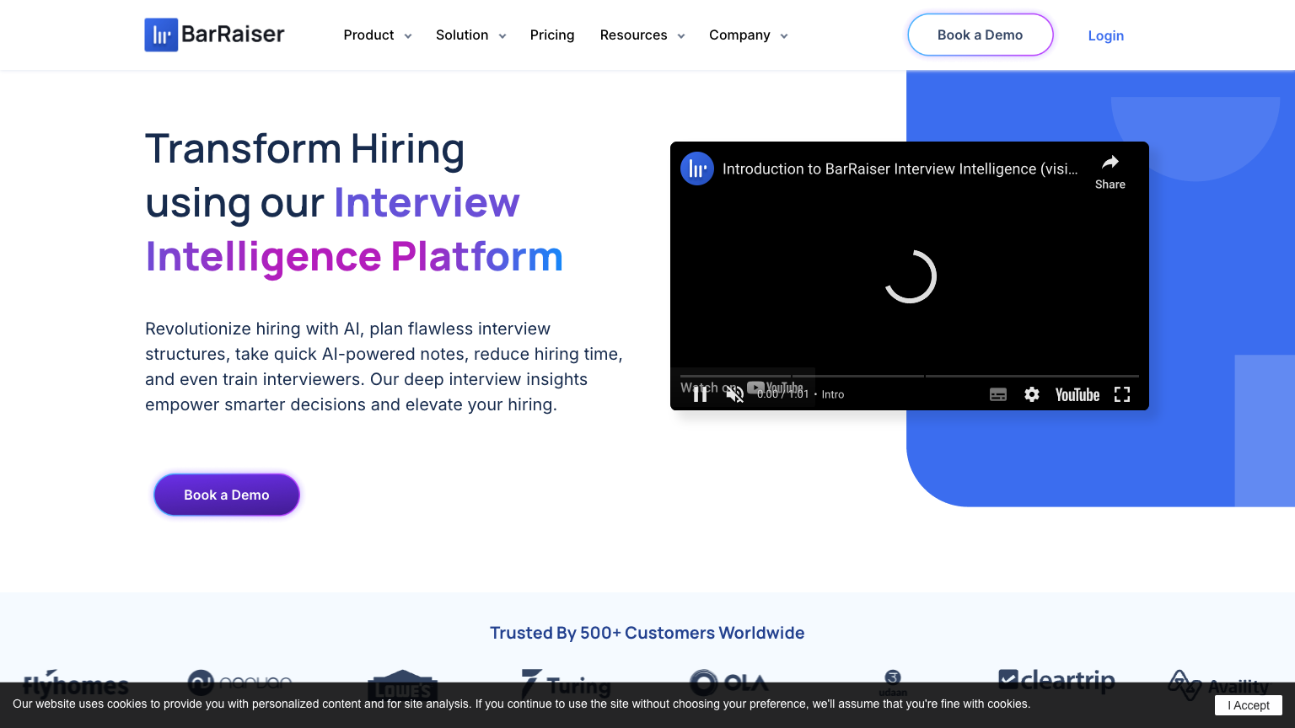The width and height of the screenshot is (1295, 728).
Task: Click the OLA customer logo
Action: coord(729,682)
